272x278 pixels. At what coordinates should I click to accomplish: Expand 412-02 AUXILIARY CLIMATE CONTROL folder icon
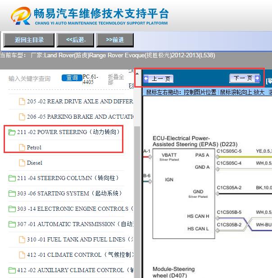coord(12,270)
